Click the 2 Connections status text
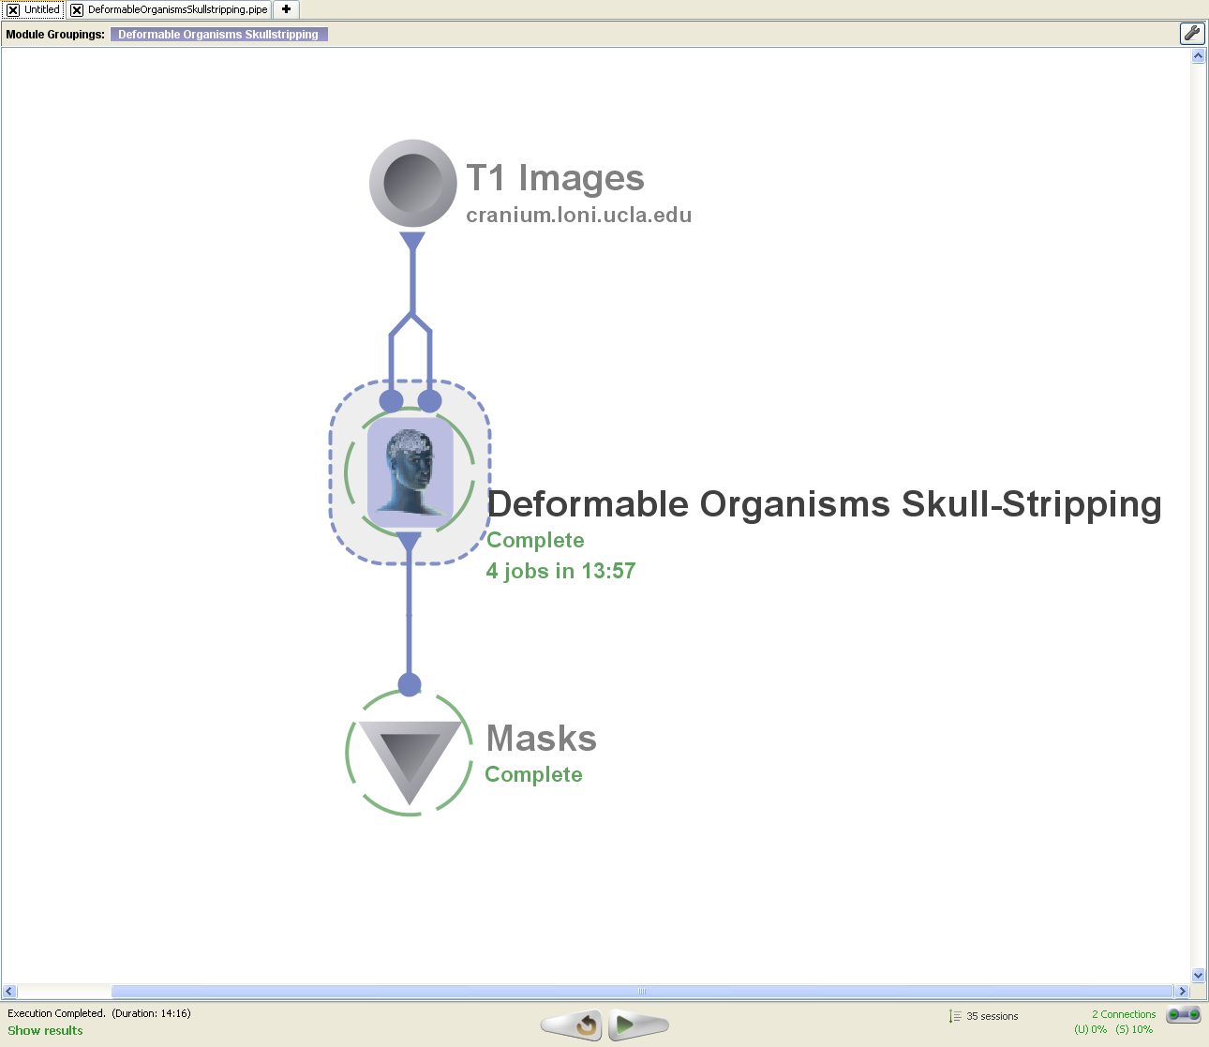The width and height of the screenshot is (1209, 1047). [x=1123, y=1014]
